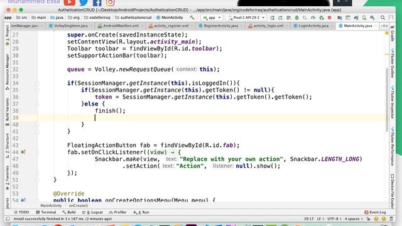
Task: Click the MainActivity breadcrumb in navigation bar
Action: 170,18
